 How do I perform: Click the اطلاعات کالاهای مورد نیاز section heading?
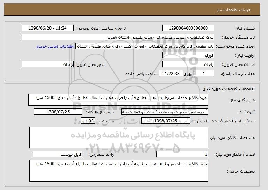pyautogui.click(x=229, y=89)
